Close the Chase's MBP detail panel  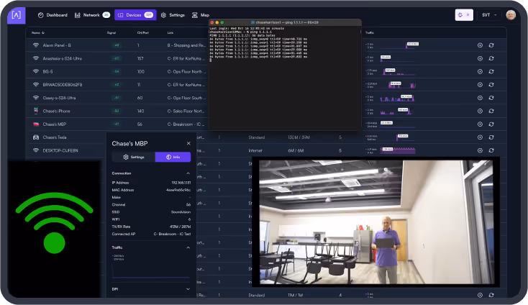(188, 143)
